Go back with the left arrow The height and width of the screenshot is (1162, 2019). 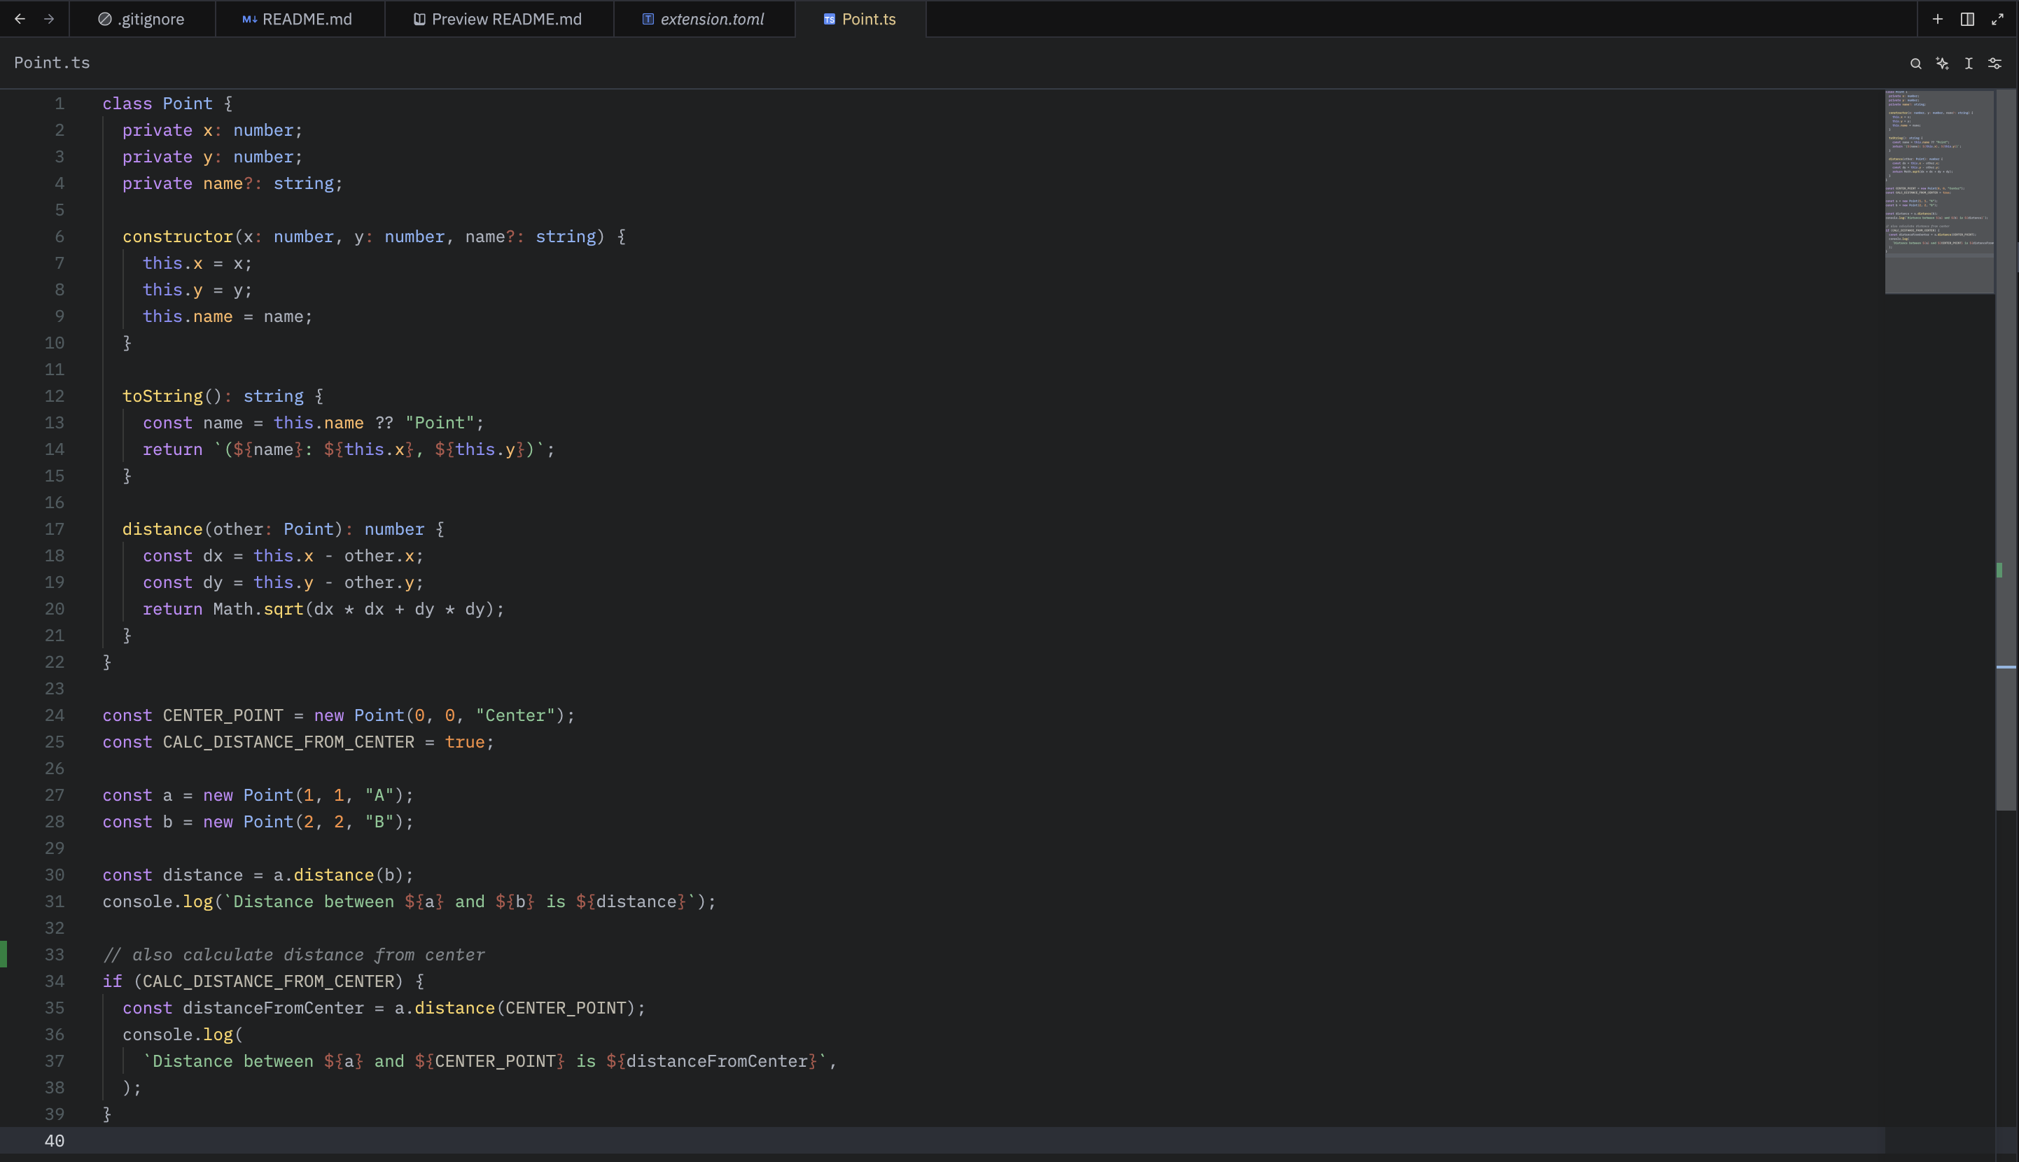[x=20, y=19]
